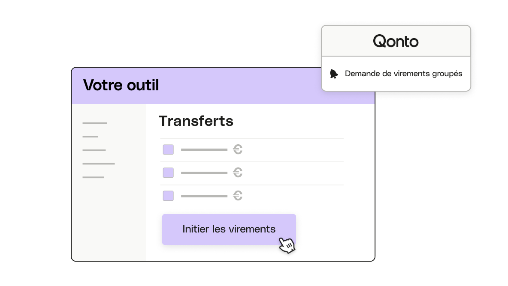The width and height of the screenshot is (508, 286).
Task: Click the bell notification icon
Action: click(x=334, y=74)
